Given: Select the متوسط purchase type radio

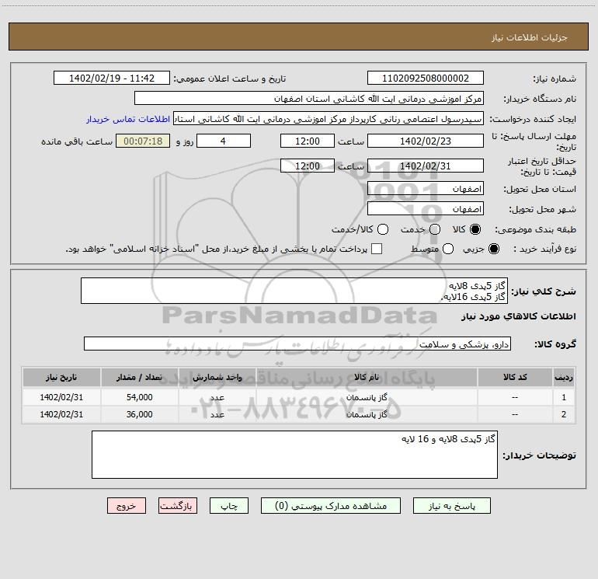Looking at the screenshot, I should (448, 249).
